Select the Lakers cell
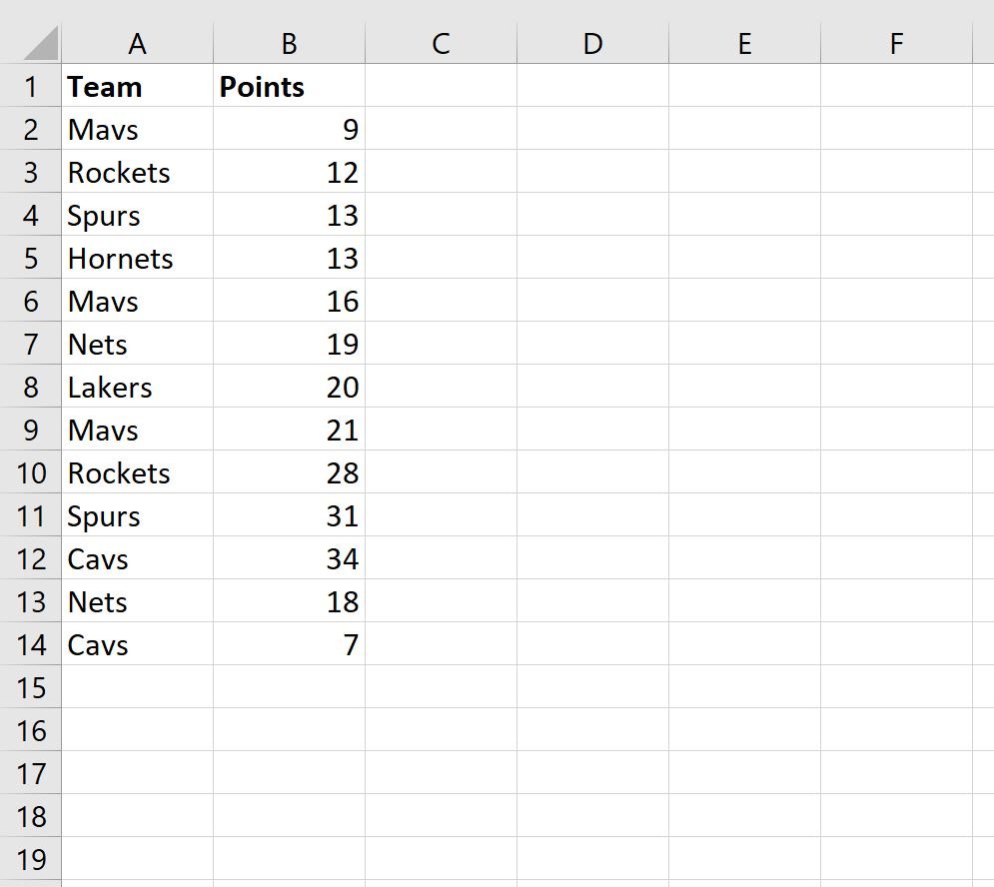The height and width of the screenshot is (887, 994). pyautogui.click(x=137, y=387)
